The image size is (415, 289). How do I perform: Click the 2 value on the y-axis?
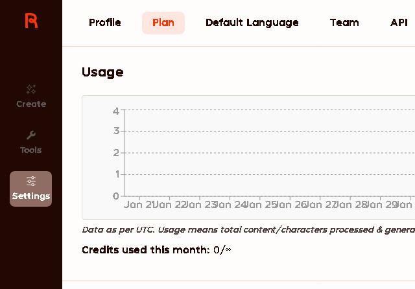pyautogui.click(x=115, y=153)
